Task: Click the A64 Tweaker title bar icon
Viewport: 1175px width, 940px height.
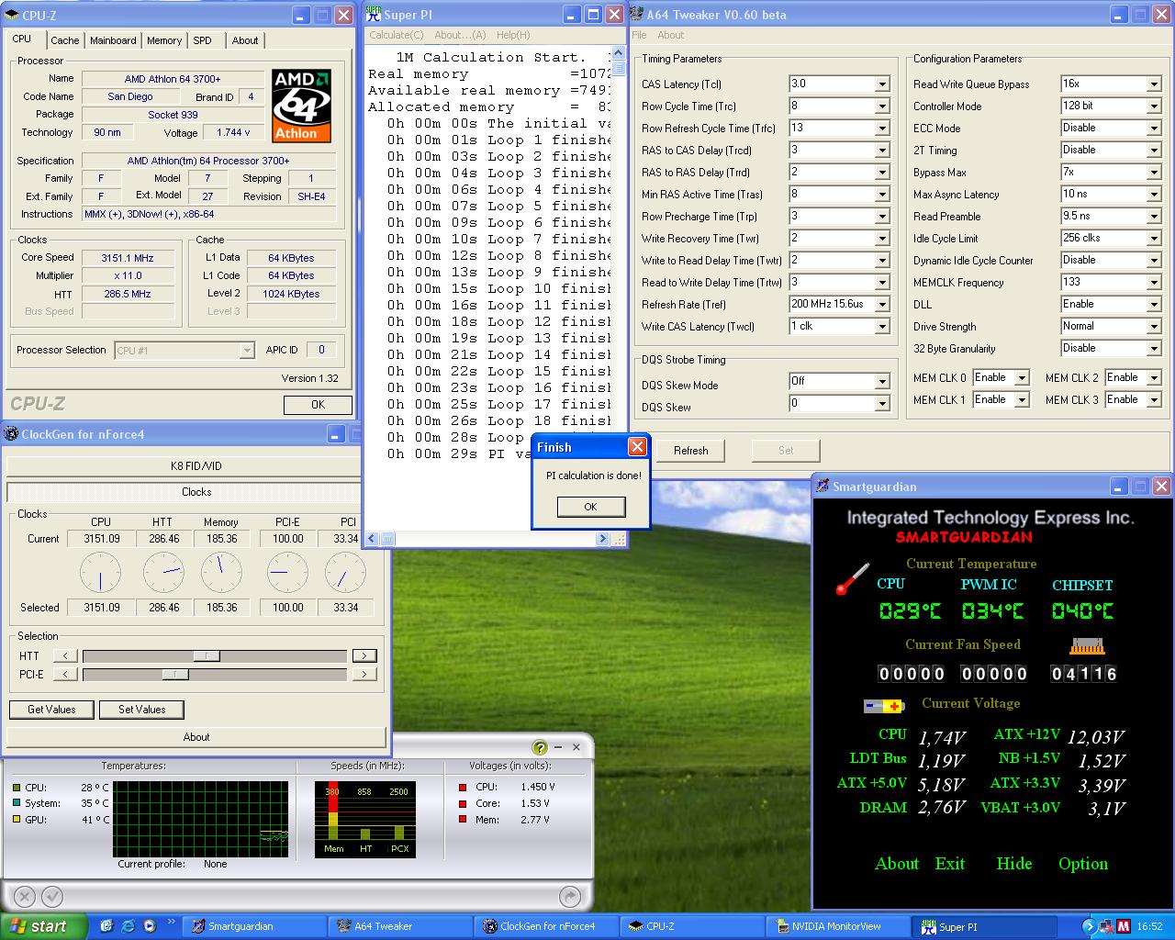Action: 637,14
